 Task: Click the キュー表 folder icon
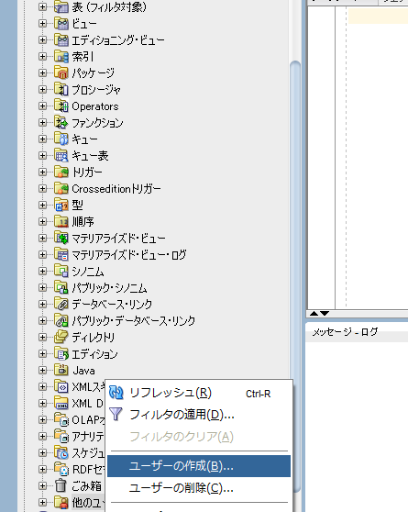point(61,156)
